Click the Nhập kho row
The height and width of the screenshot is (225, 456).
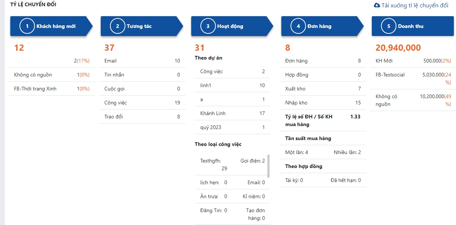pos(323,103)
